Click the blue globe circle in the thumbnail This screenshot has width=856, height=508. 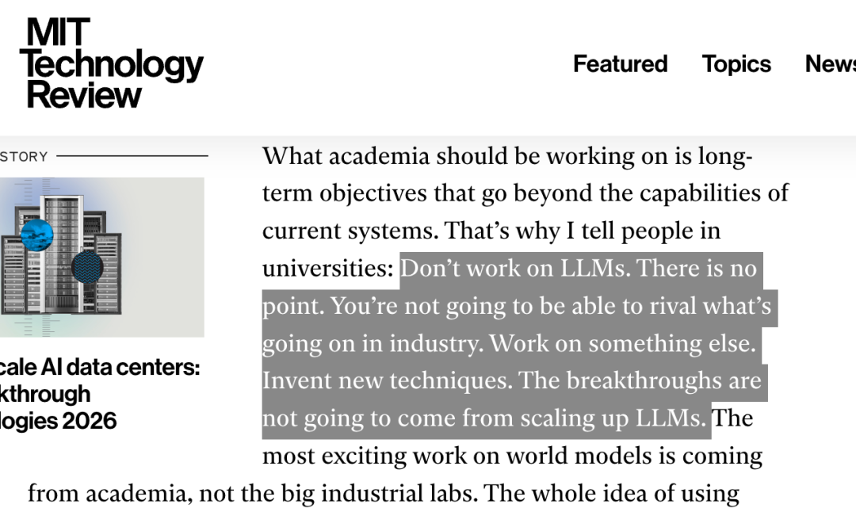point(36,235)
